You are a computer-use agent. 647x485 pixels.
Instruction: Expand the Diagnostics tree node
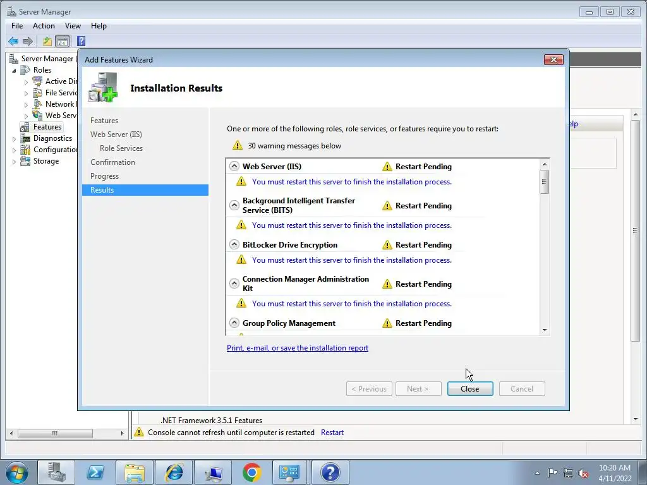pos(14,139)
